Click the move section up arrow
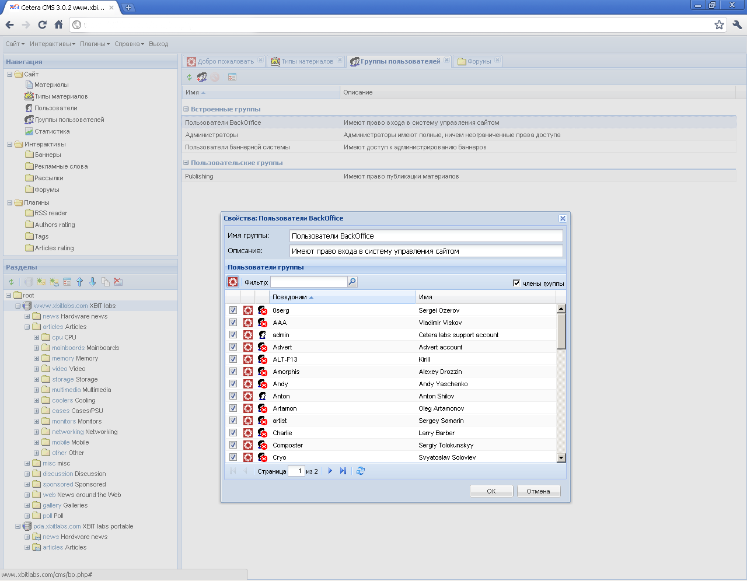This screenshot has height=581, width=747. click(80, 282)
